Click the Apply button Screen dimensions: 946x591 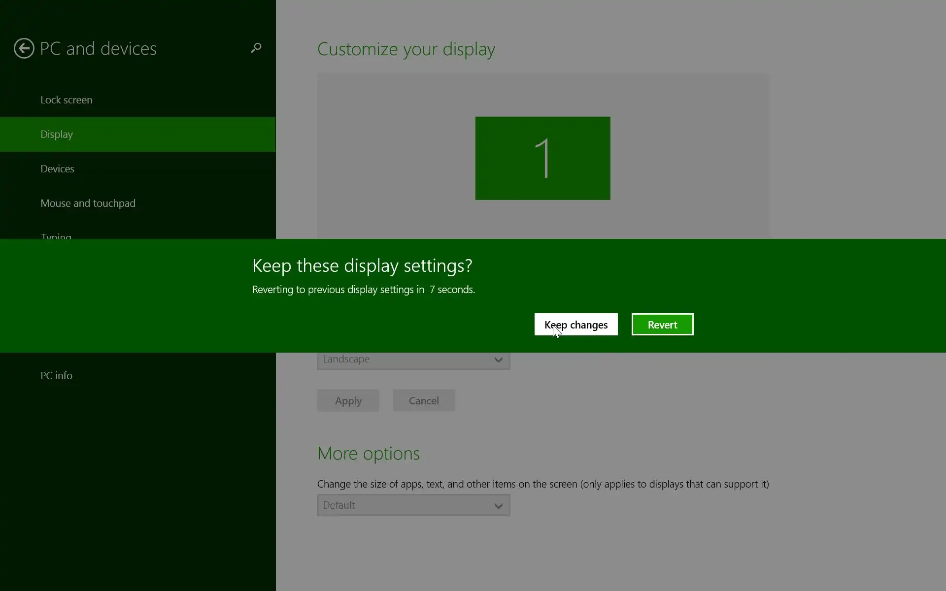pos(348,400)
